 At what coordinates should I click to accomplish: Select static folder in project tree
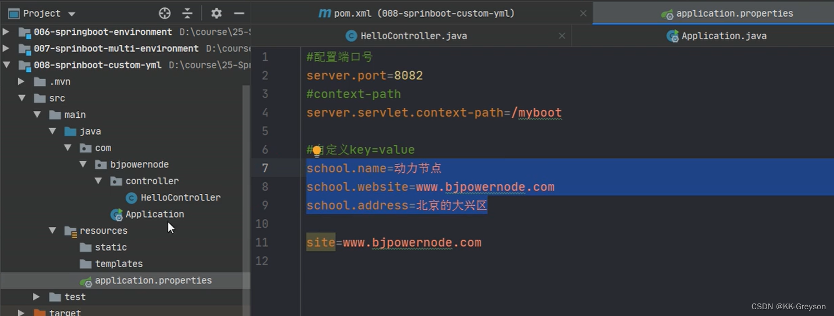coord(111,247)
